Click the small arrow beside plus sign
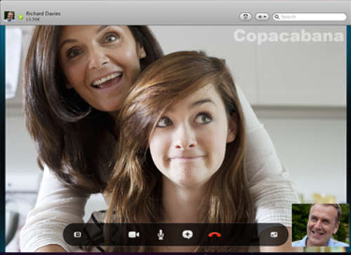 (x=265, y=17)
